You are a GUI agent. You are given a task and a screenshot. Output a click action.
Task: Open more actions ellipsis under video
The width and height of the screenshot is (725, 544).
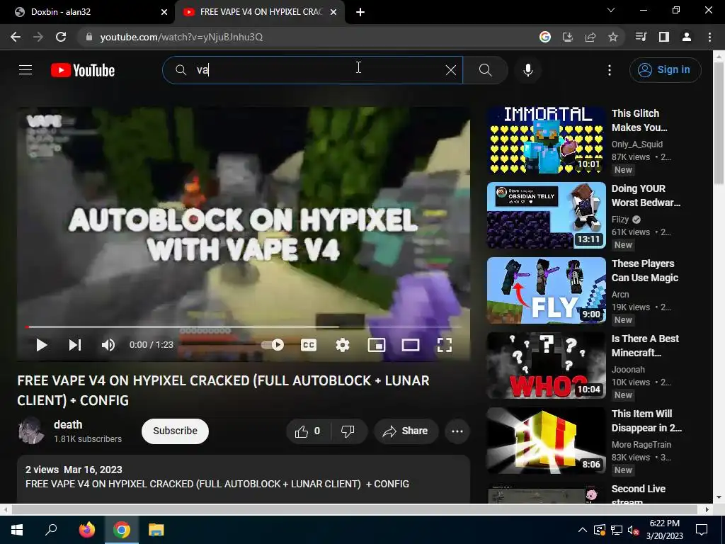tap(457, 431)
